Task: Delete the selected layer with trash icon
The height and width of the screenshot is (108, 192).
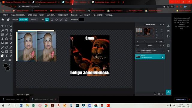Action: pos(163,94)
